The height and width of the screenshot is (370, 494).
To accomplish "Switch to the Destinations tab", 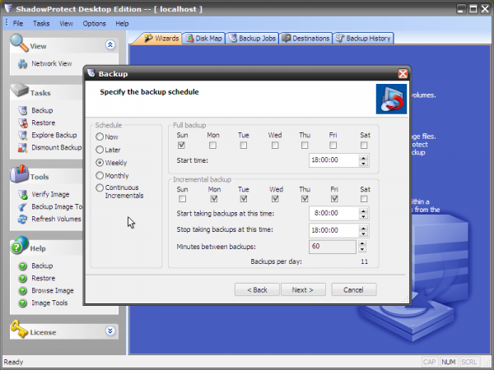I will pos(305,39).
